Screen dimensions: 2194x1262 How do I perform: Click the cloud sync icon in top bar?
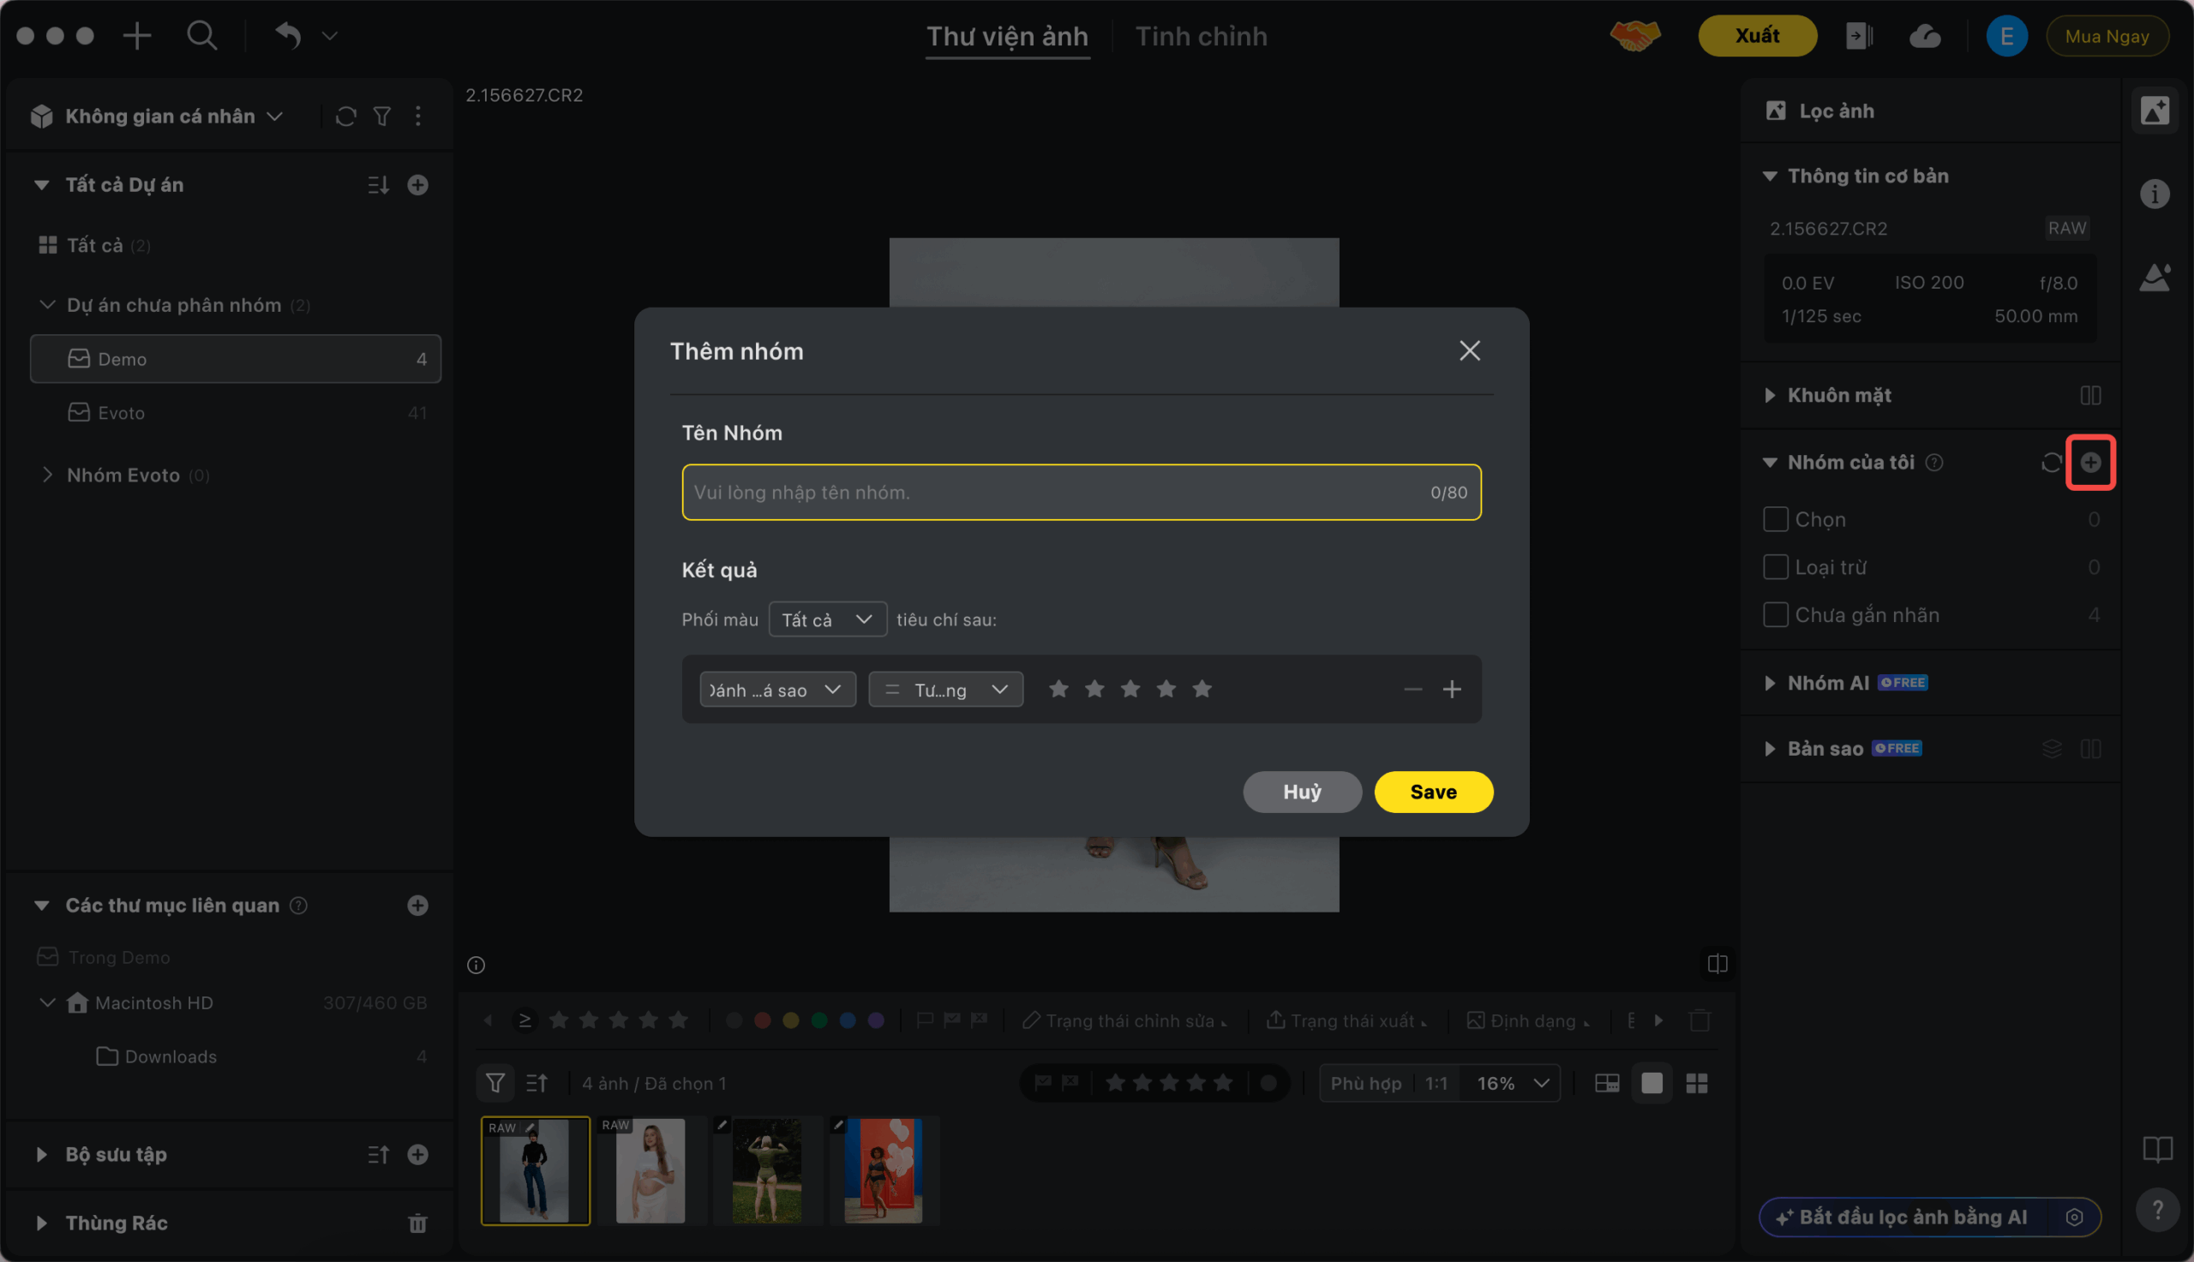[x=1924, y=36]
